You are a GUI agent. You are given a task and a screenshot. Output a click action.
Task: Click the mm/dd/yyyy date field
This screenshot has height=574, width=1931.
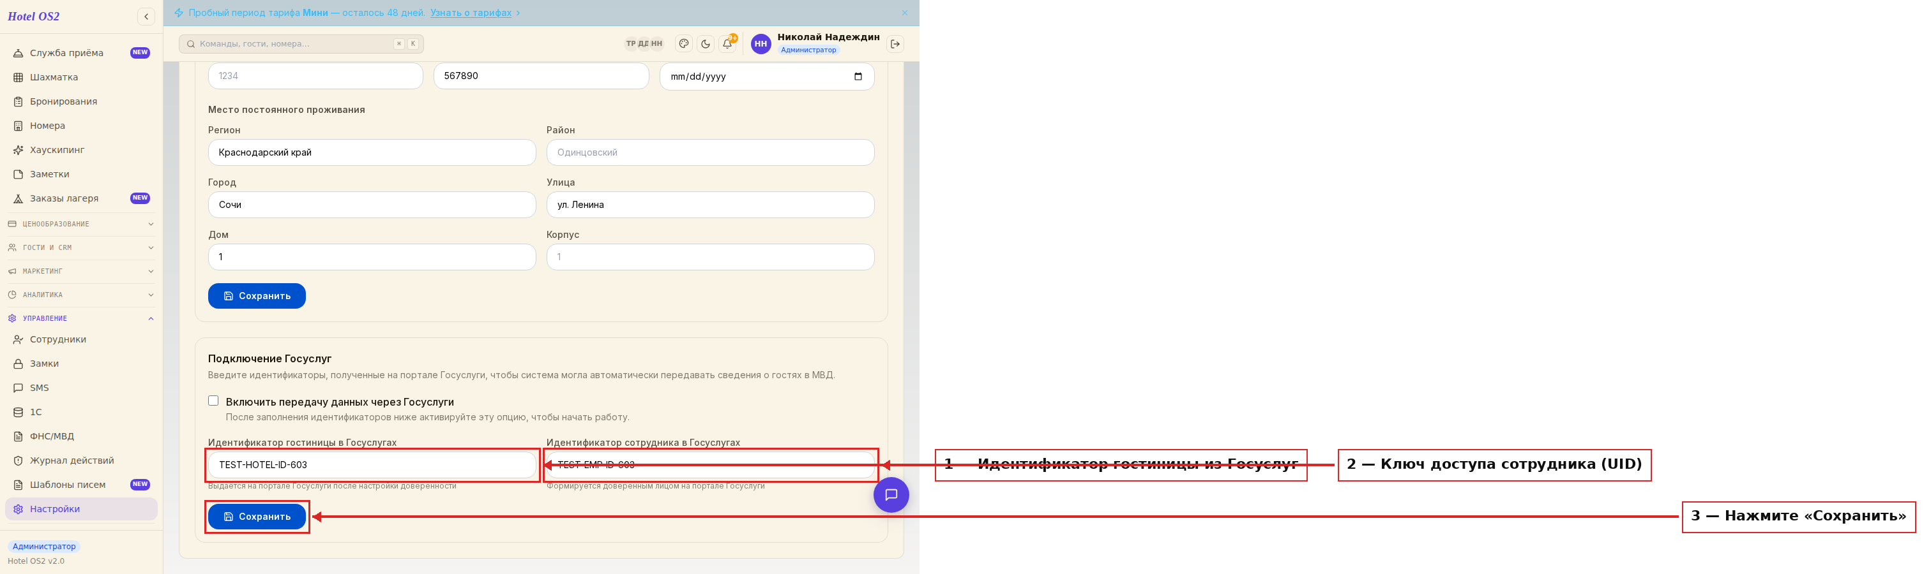767,77
